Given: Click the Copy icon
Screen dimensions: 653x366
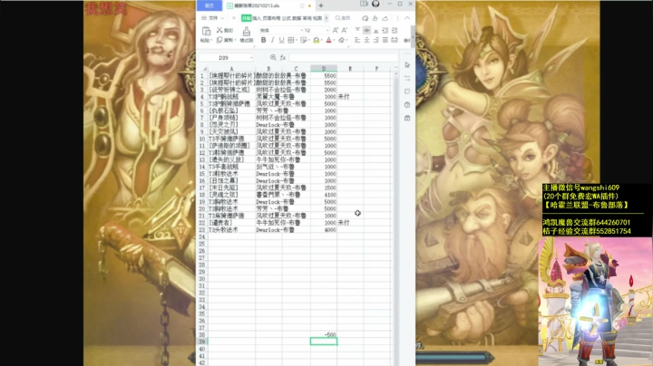Looking at the screenshot, I should pos(219,40).
